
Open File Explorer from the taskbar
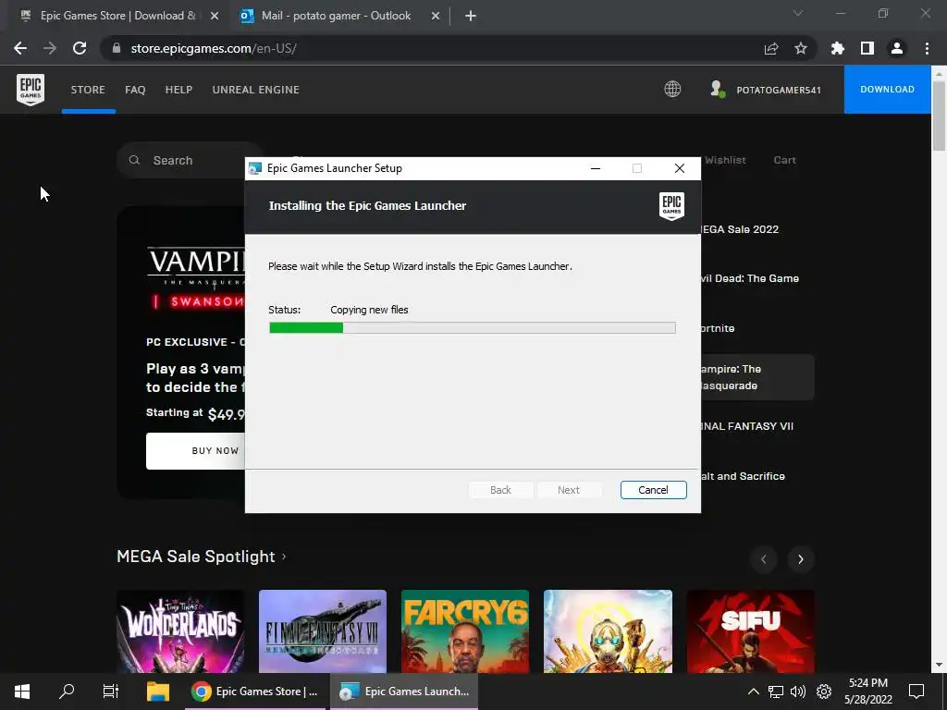point(157,692)
